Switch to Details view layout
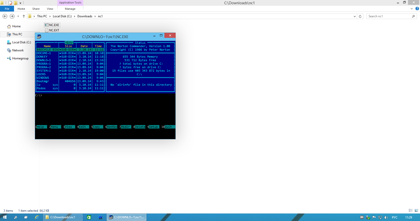 pyautogui.click(x=410, y=210)
